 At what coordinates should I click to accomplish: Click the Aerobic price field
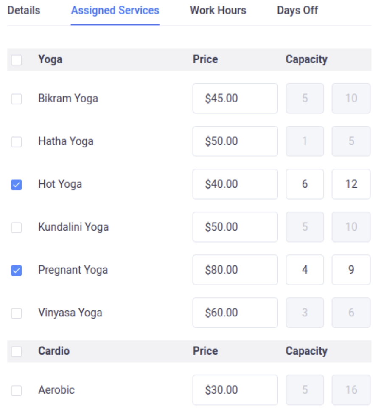pos(235,389)
